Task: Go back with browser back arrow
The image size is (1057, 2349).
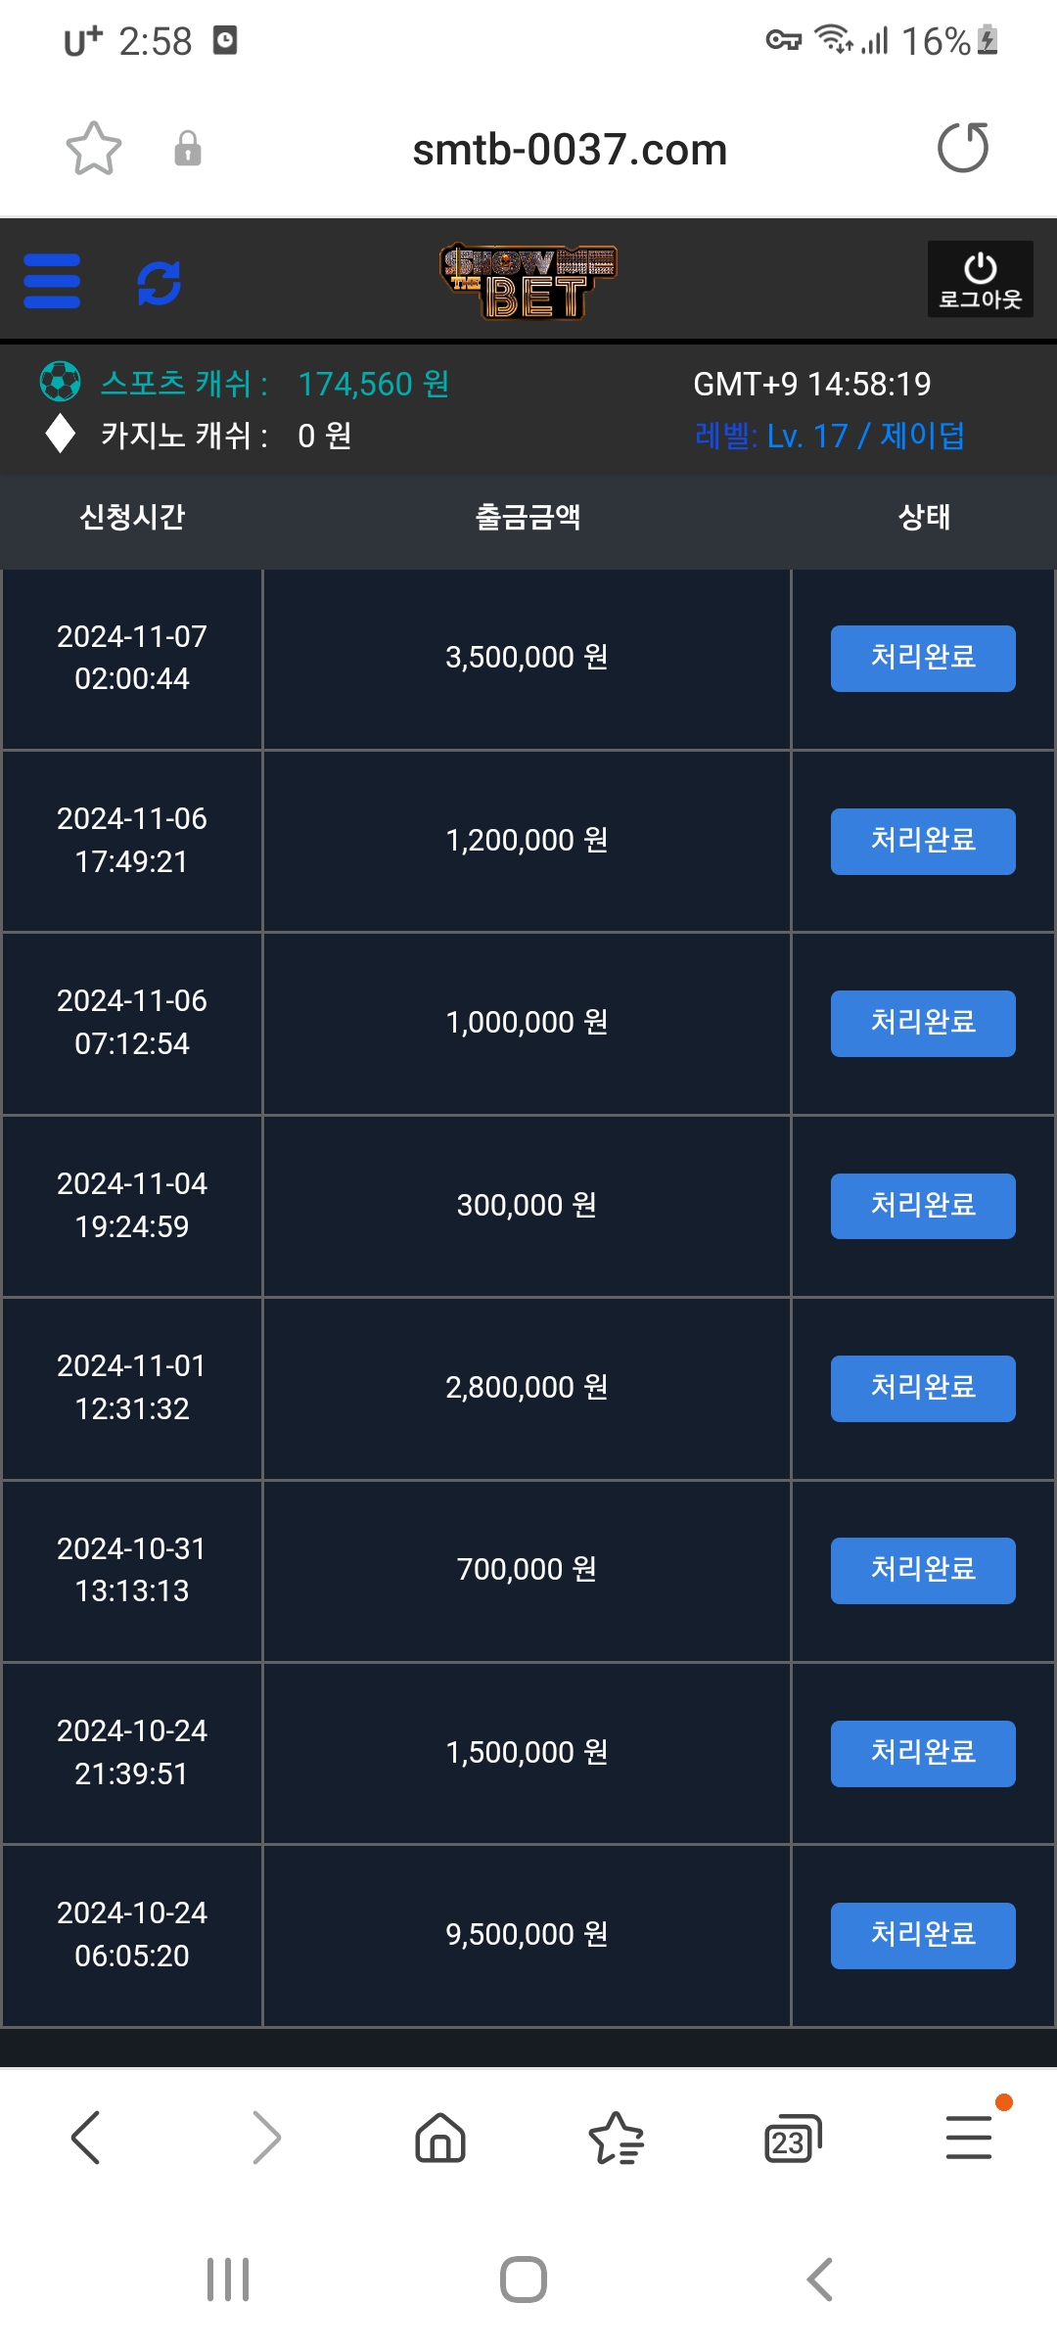Action: (86, 2137)
